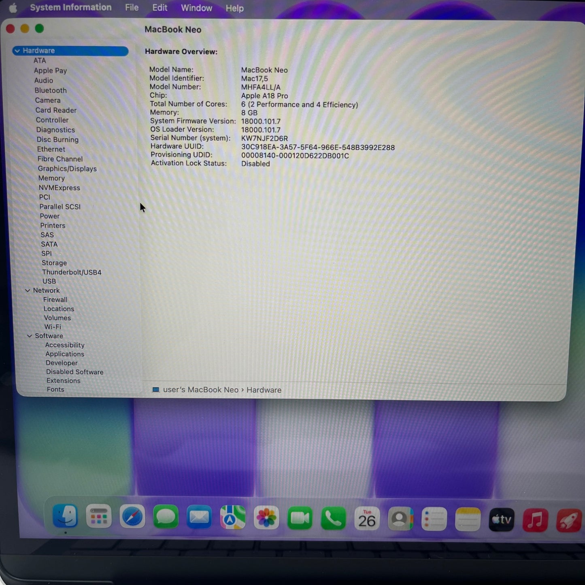The image size is (585, 585).
Task: Open the System Information menu
Action: click(x=71, y=7)
